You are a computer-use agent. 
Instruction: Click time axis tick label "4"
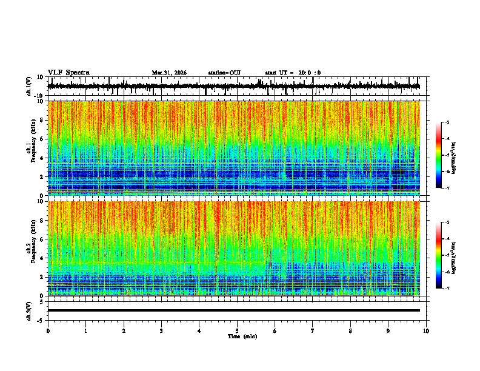199,331
